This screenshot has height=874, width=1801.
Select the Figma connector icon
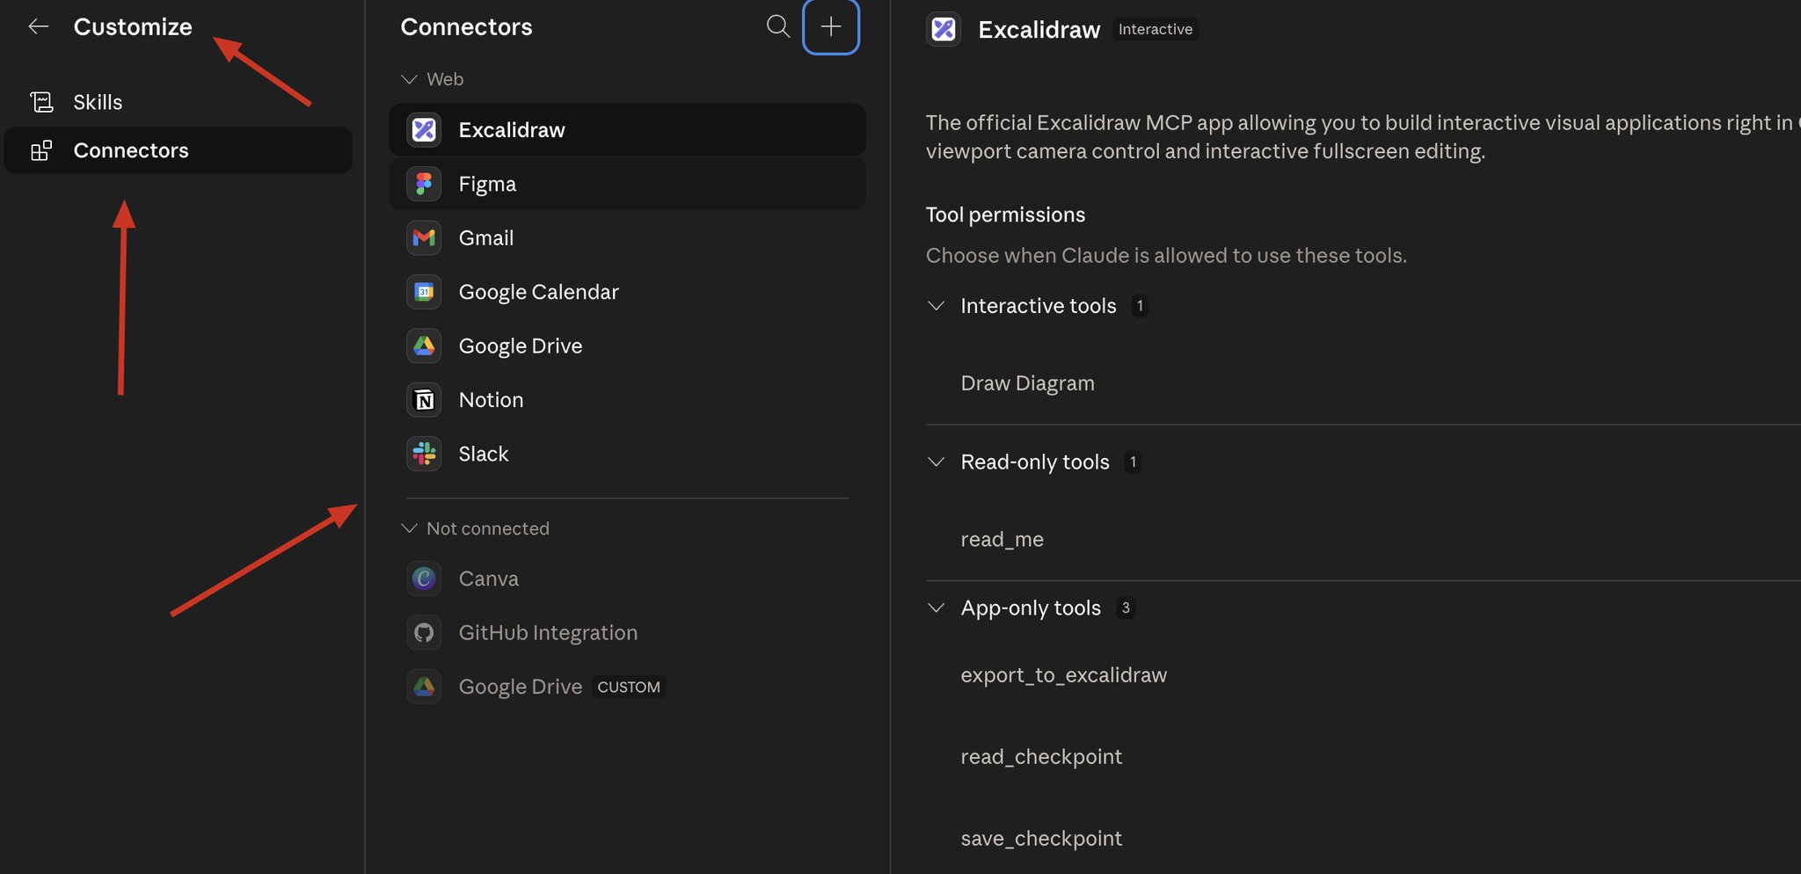[x=424, y=184]
